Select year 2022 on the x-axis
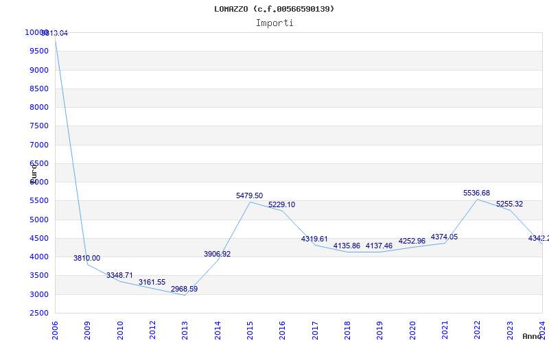The height and width of the screenshot is (343, 549). (x=477, y=329)
